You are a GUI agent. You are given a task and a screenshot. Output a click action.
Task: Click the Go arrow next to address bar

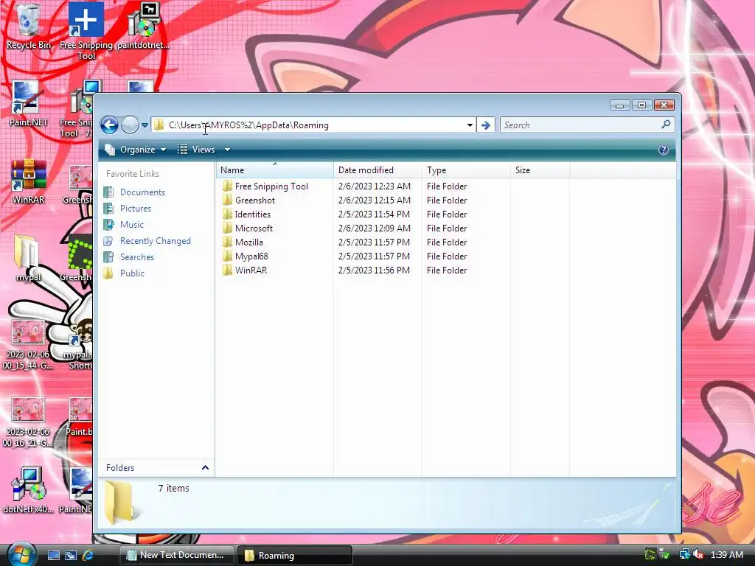(x=486, y=125)
